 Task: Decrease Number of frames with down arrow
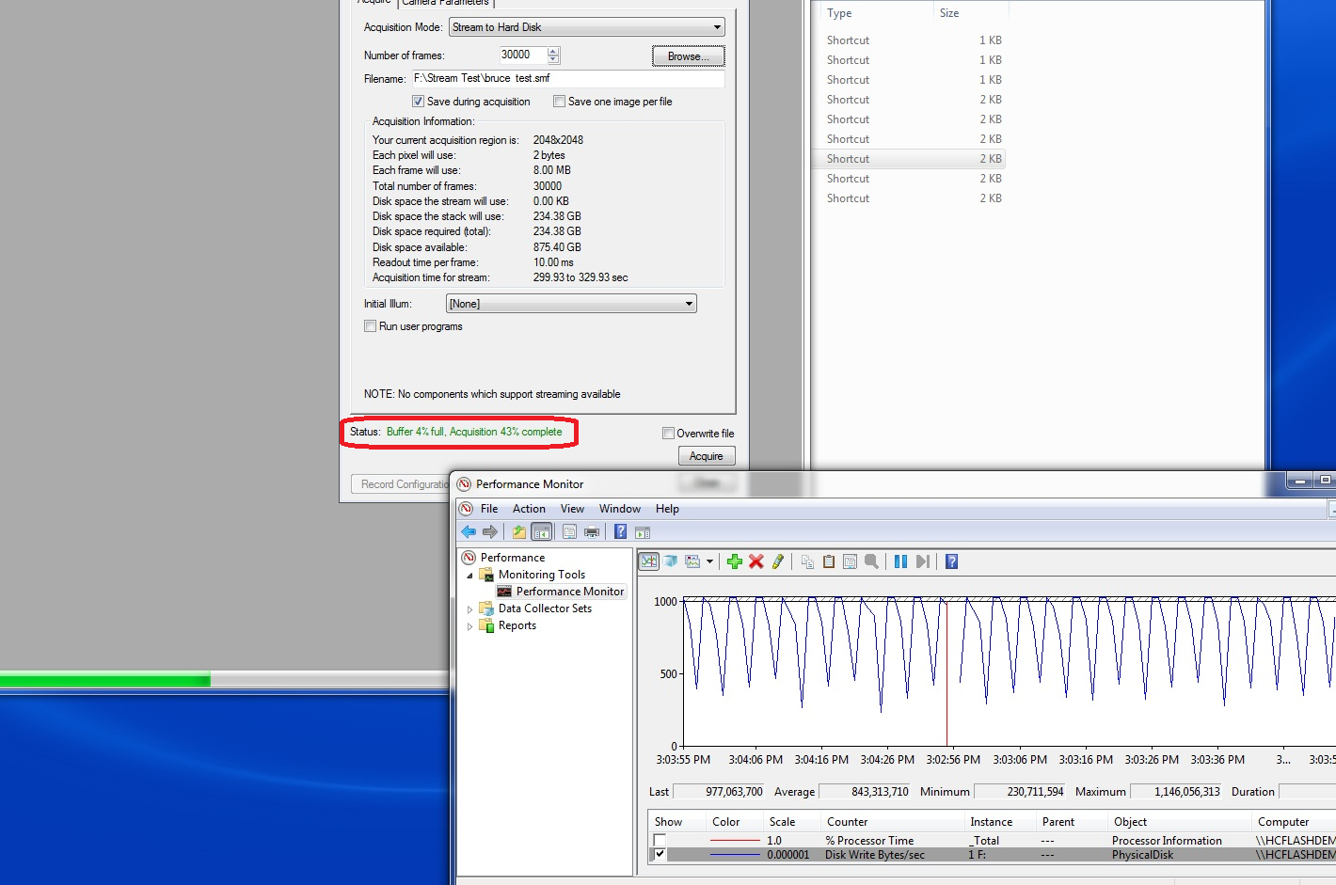tap(553, 59)
